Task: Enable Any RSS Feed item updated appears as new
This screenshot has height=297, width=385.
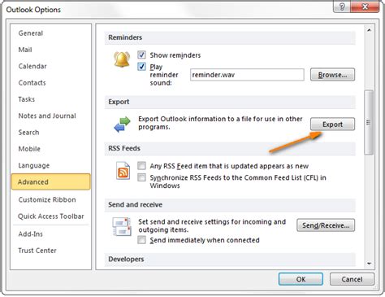Action: point(141,165)
